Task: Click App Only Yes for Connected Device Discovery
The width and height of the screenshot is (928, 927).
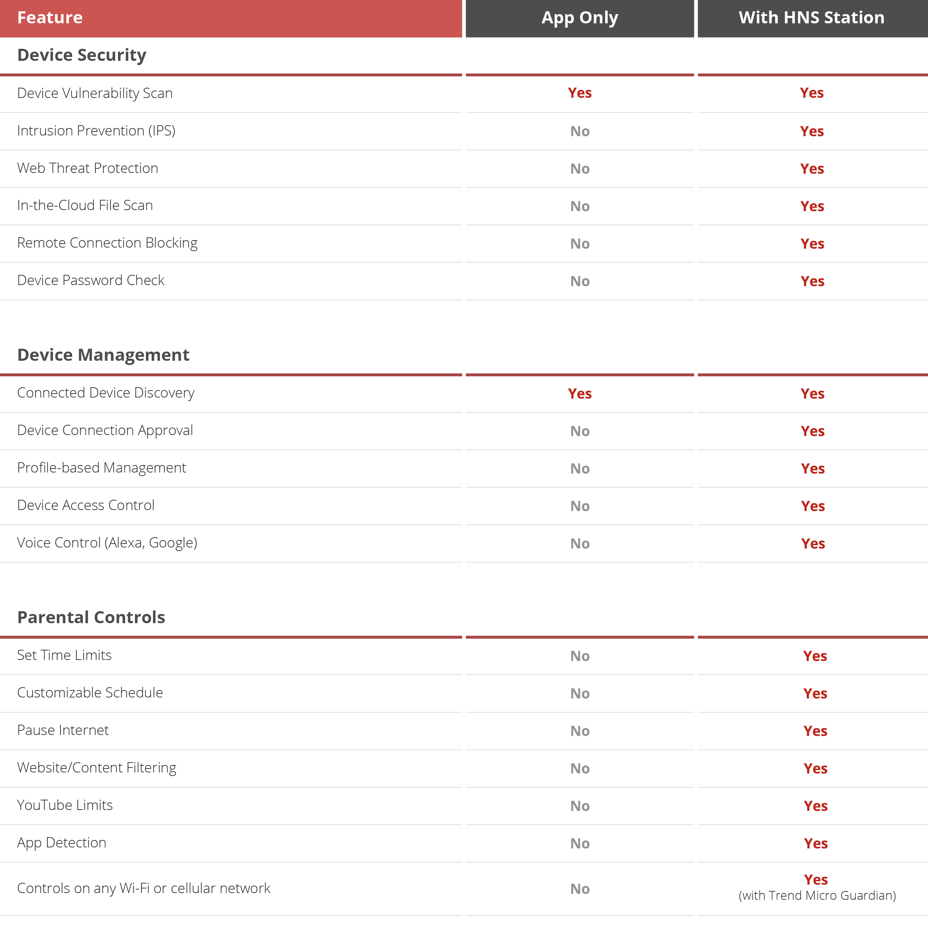Action: point(579,394)
